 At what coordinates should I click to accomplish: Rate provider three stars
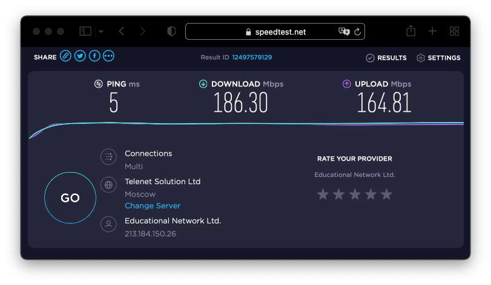[355, 194]
